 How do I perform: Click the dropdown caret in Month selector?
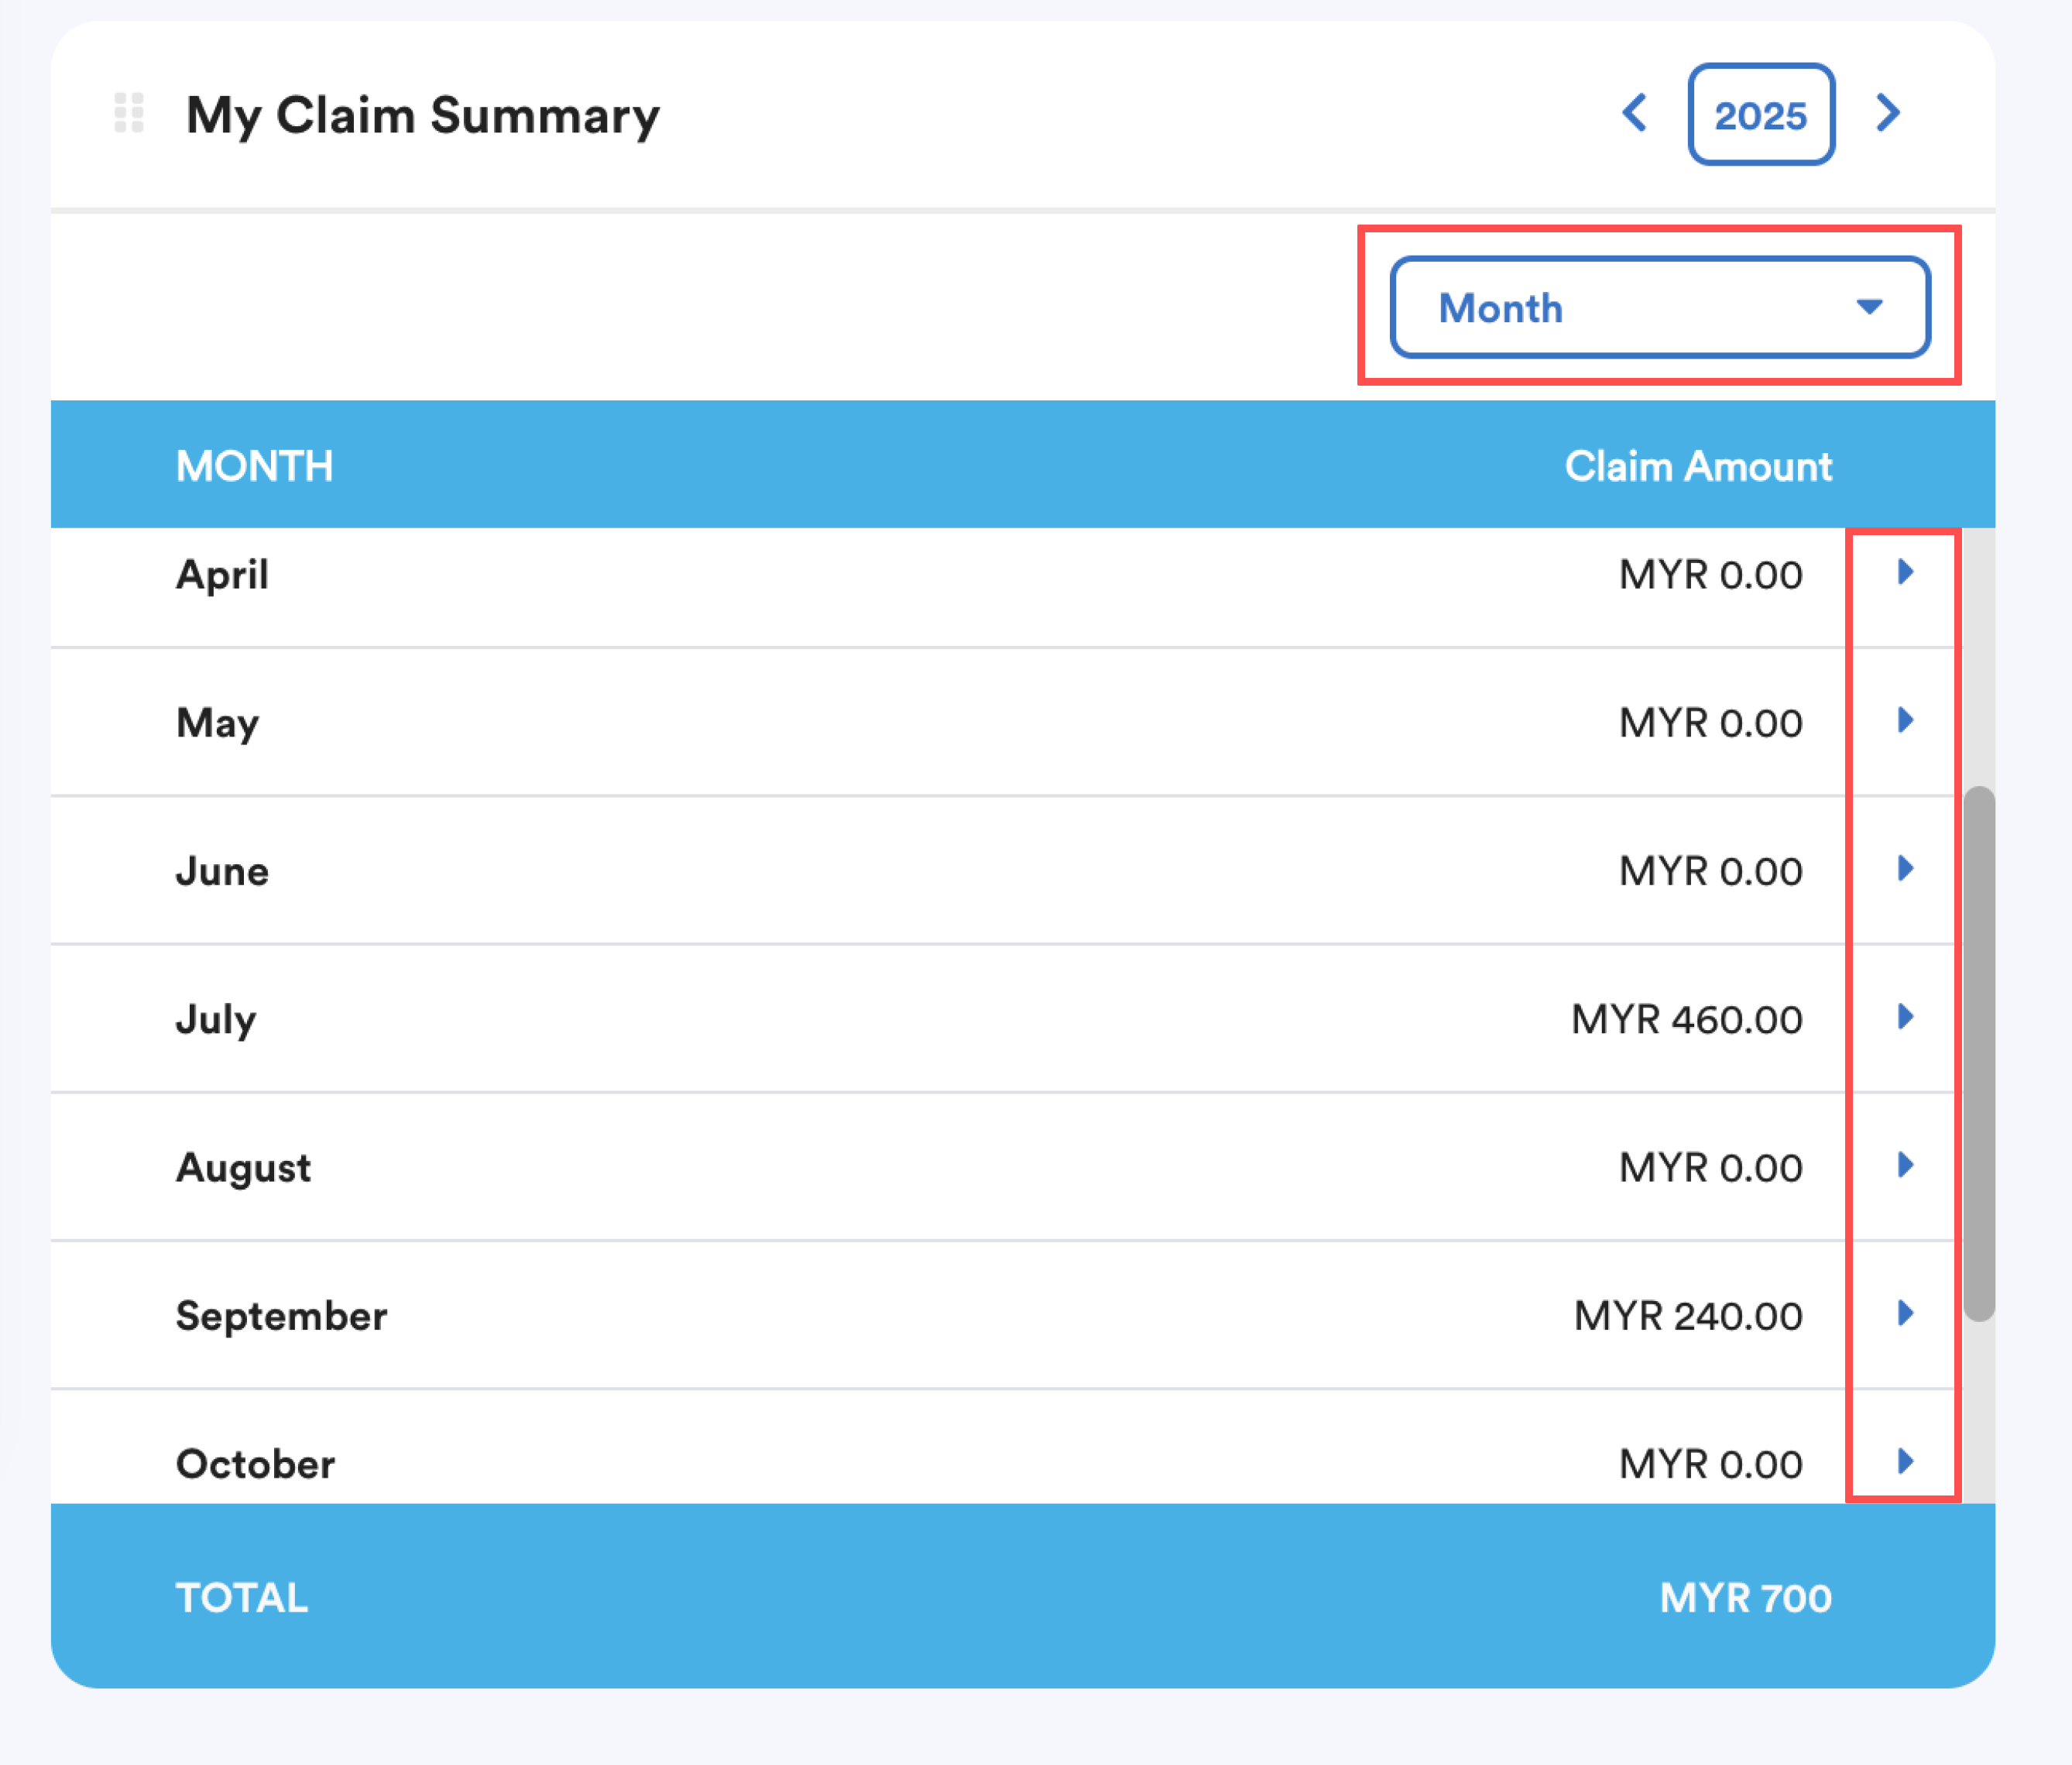tap(1869, 307)
